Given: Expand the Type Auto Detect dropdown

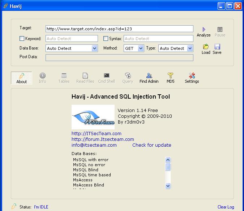Looking at the screenshot, I should tap(190, 48).
